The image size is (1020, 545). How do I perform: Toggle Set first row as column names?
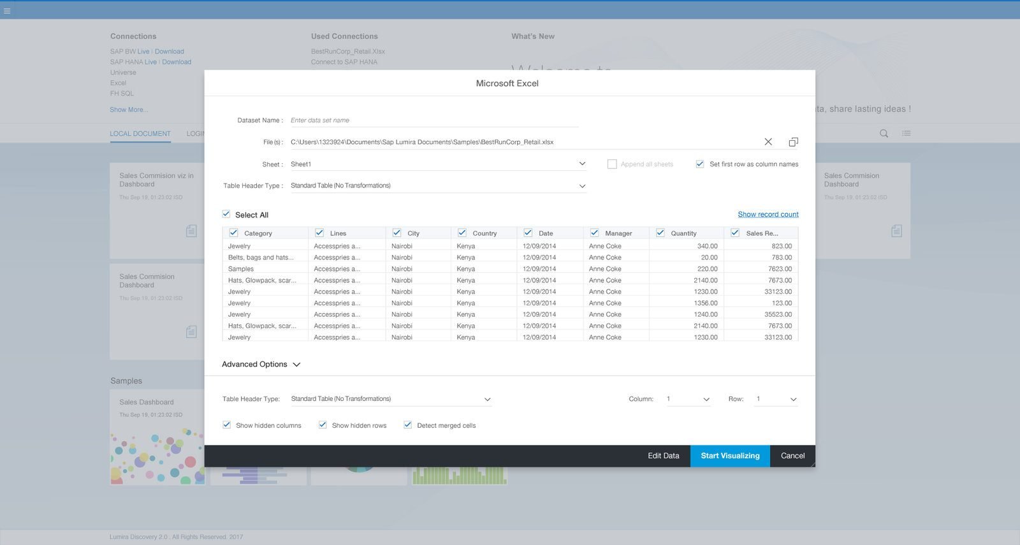point(700,164)
